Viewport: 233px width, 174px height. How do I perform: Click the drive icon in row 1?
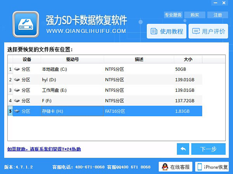17,69
